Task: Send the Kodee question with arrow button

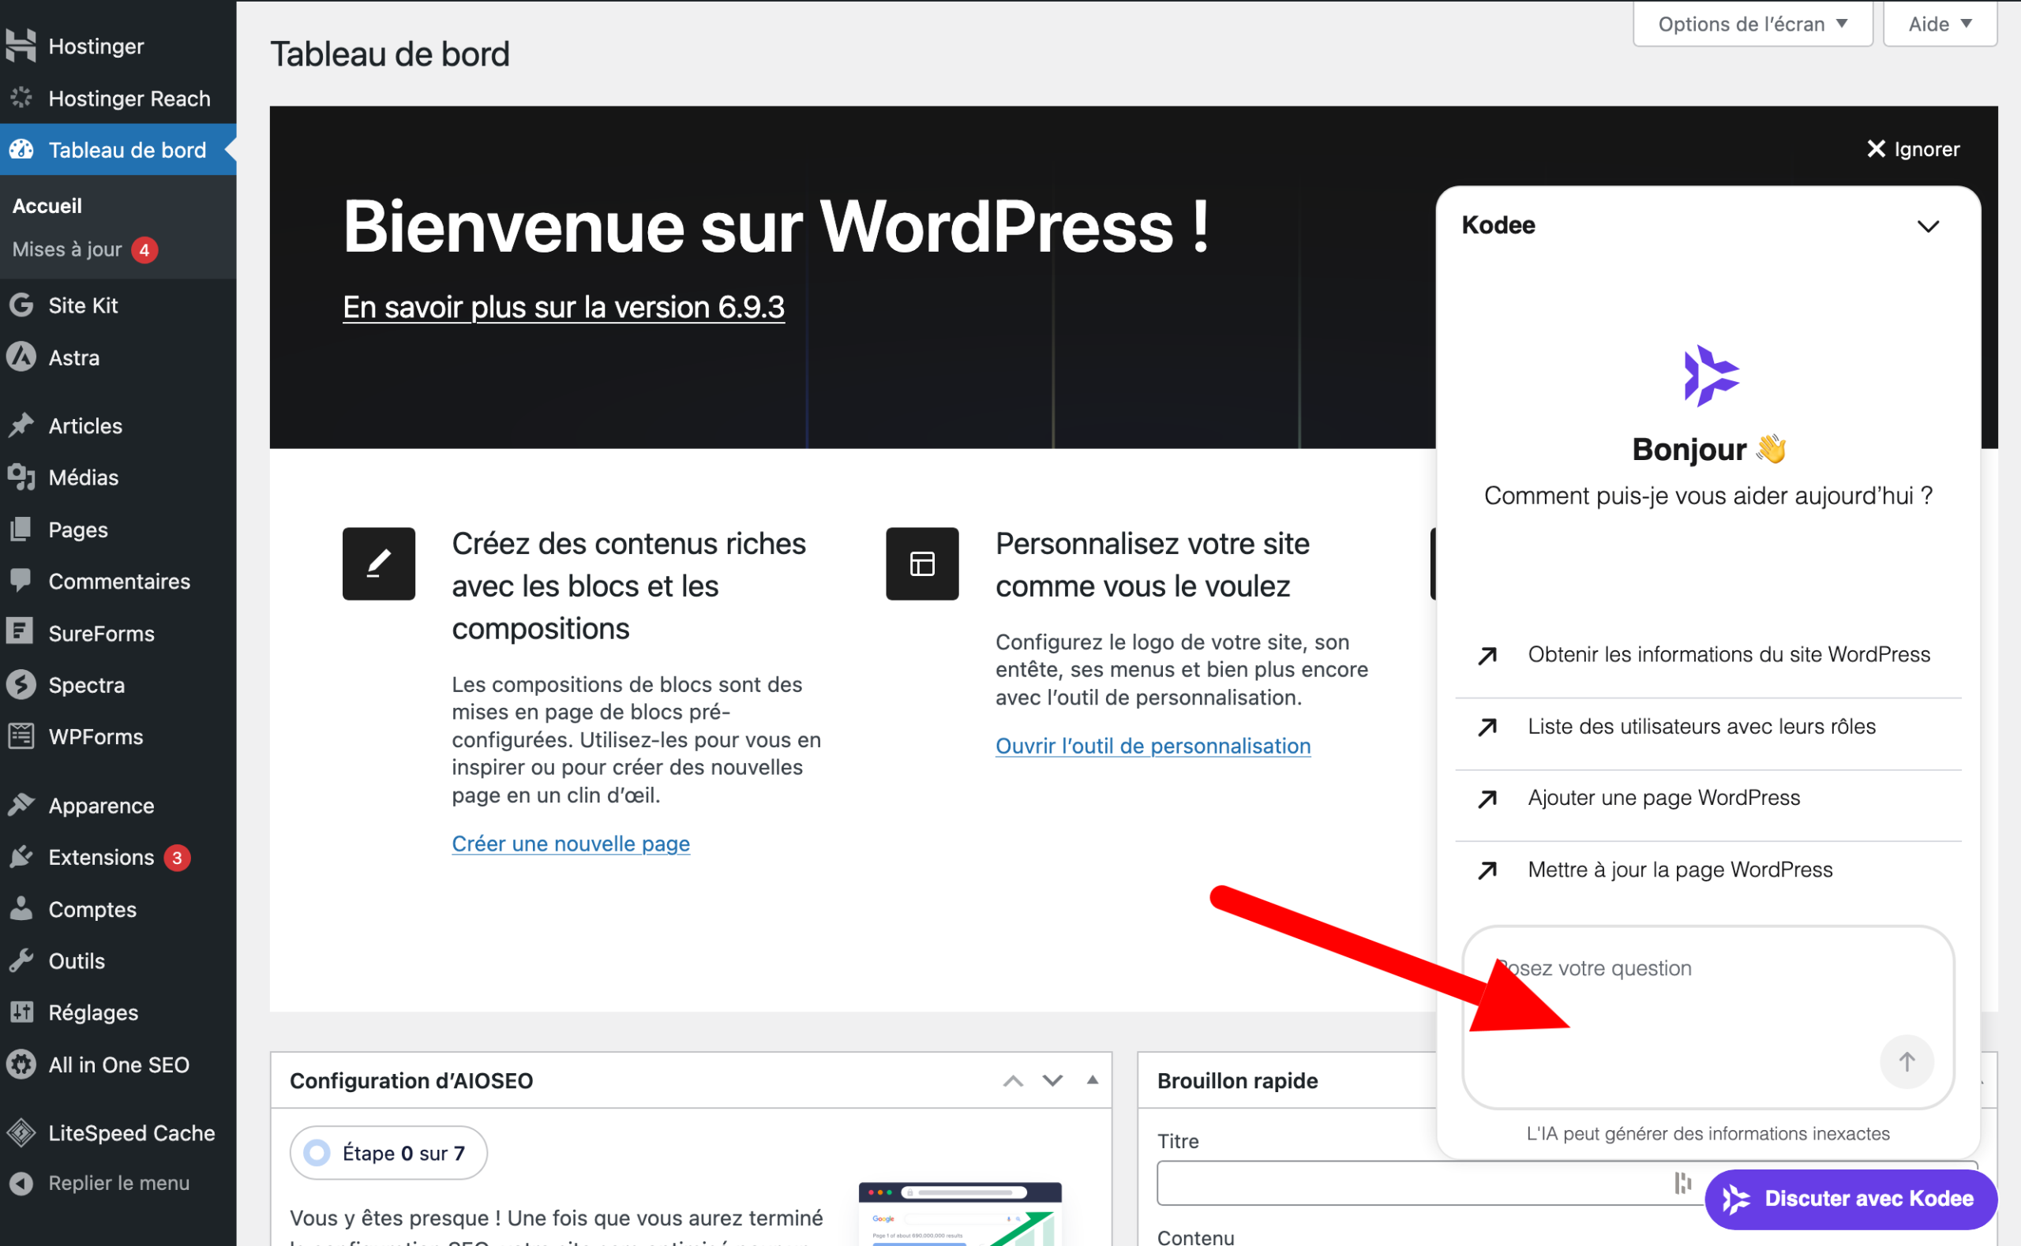Action: (x=1907, y=1061)
